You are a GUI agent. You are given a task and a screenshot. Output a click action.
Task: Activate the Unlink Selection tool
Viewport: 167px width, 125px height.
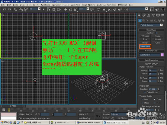[x=21, y=9]
